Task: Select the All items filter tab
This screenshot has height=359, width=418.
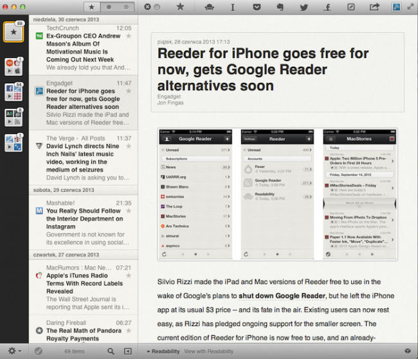Action: [x=126, y=7]
